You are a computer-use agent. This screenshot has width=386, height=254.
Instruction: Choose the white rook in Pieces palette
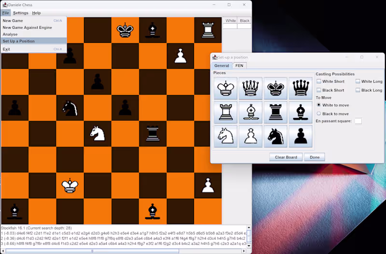point(225,112)
